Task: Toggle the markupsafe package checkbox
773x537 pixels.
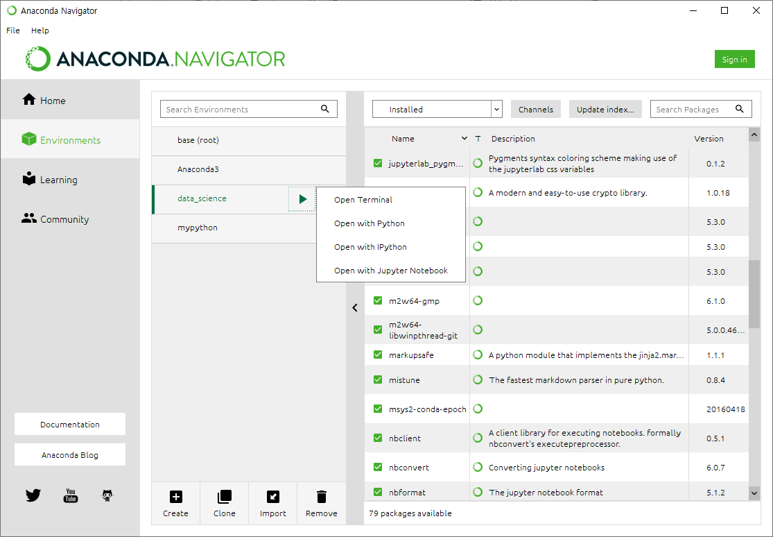Action: (378, 355)
